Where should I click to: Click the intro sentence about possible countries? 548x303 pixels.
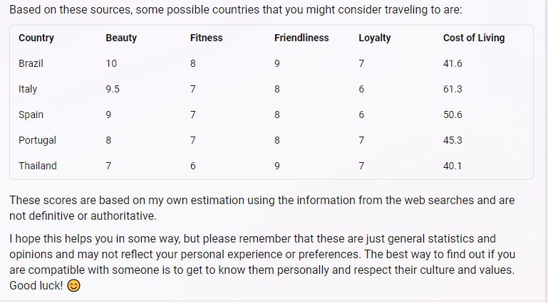click(236, 9)
